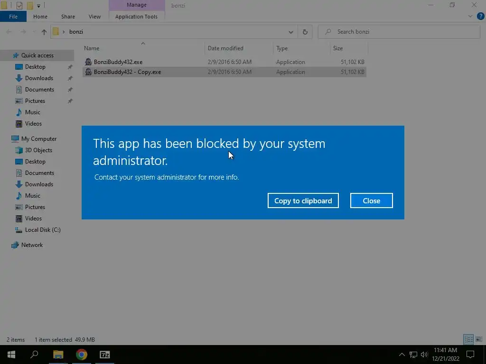Open recent locations dropdown arrow

point(34,32)
